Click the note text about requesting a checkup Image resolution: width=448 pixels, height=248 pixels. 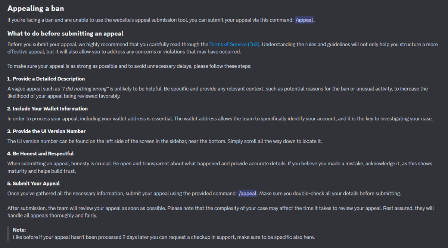[x=164, y=237]
